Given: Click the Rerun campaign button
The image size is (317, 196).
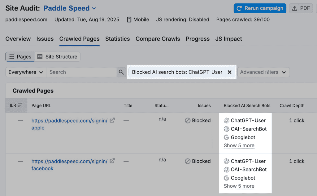Looking at the screenshot, I should (260, 8).
